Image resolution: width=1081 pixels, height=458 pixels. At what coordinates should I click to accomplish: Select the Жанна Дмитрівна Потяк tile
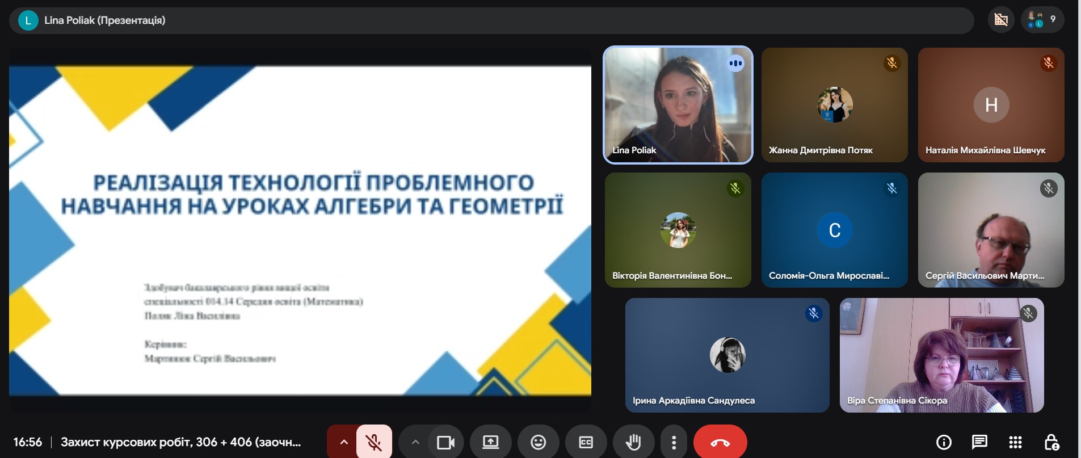(x=834, y=105)
